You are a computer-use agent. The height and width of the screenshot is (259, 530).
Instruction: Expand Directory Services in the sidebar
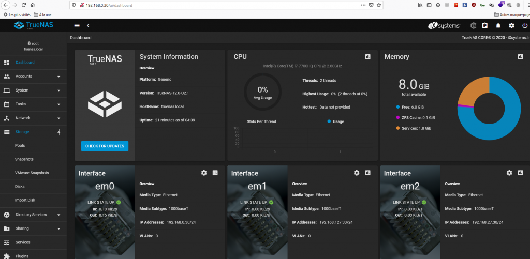(33, 215)
